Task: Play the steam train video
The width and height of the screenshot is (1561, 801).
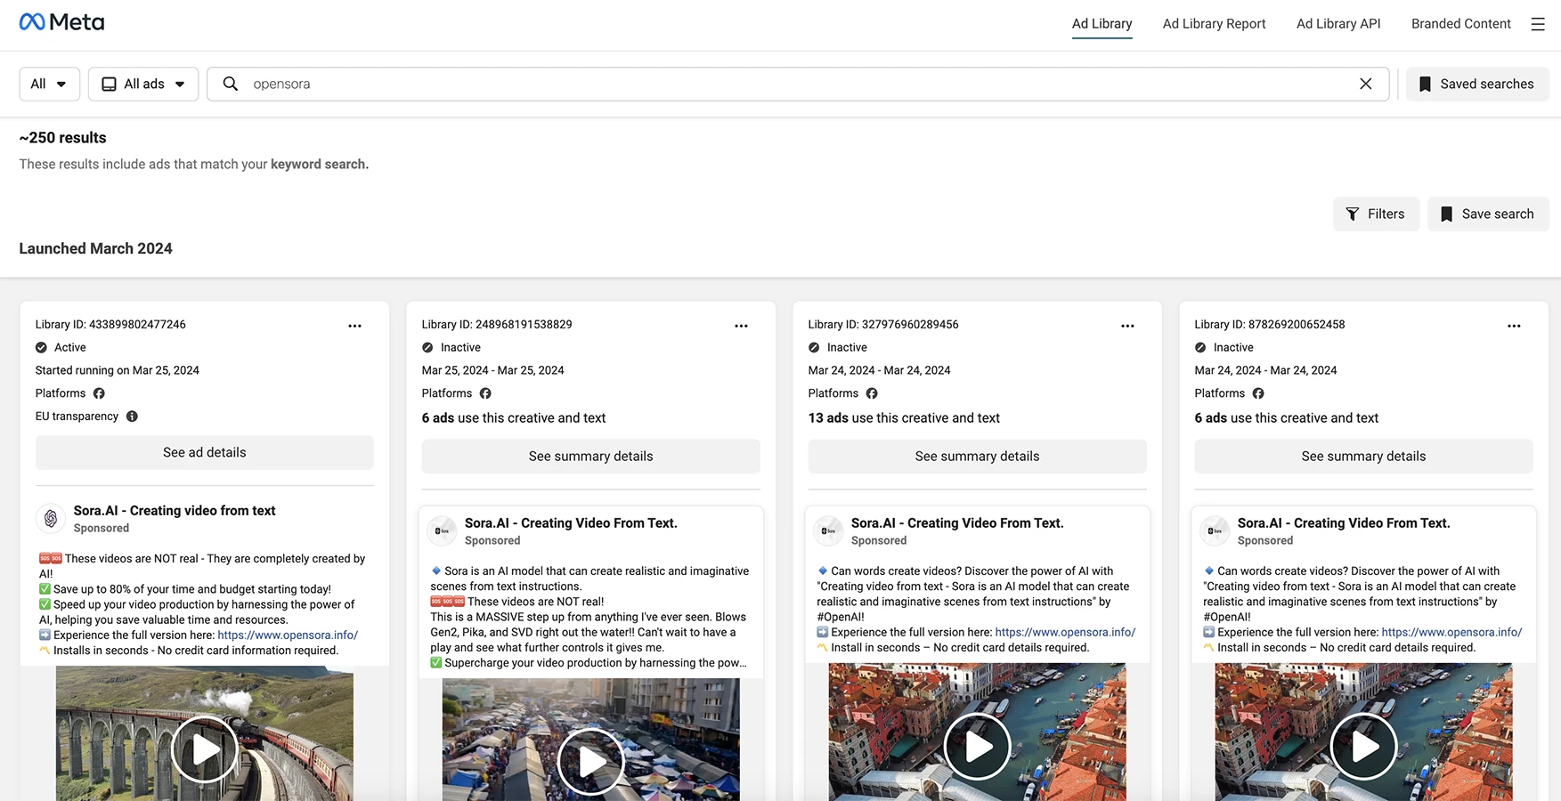Action: [205, 749]
